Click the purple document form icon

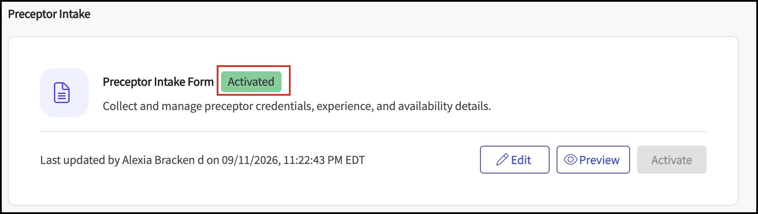point(62,93)
